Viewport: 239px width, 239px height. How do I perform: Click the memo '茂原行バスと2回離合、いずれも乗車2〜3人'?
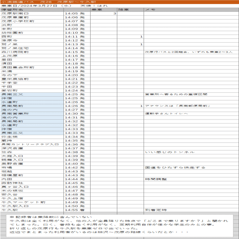coord(189,52)
